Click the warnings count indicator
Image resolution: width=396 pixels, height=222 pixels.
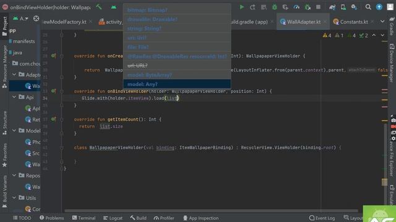point(327,36)
